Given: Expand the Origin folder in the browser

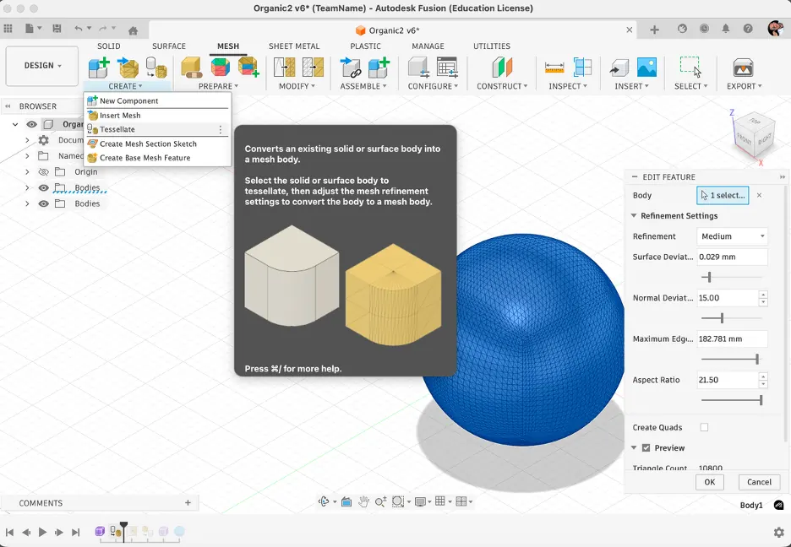Looking at the screenshot, I should 26,171.
